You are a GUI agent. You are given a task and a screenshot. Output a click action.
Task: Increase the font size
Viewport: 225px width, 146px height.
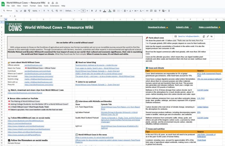pos(87,11)
